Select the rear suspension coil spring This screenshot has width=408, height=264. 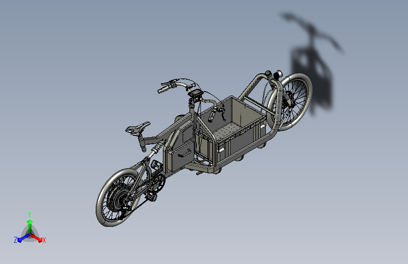pos(159,147)
